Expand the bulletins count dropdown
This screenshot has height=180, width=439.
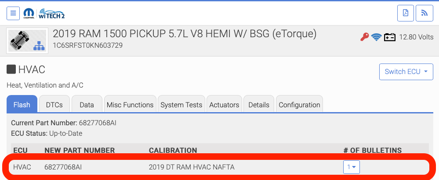[x=351, y=167]
